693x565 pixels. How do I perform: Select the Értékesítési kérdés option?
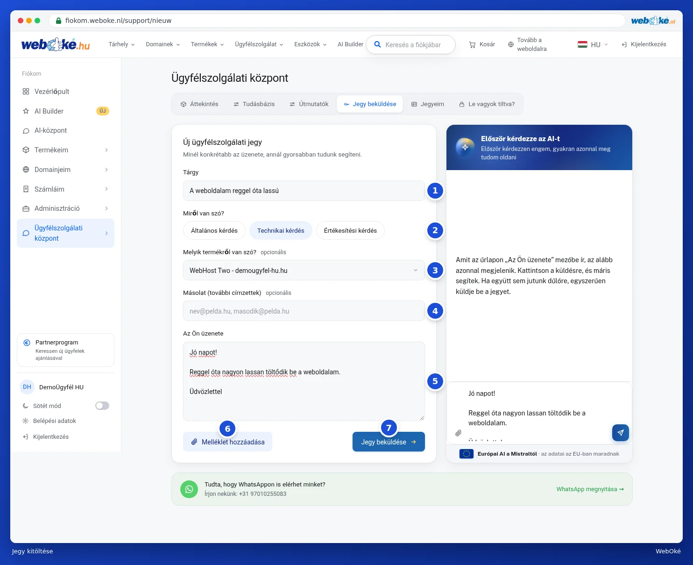click(350, 230)
